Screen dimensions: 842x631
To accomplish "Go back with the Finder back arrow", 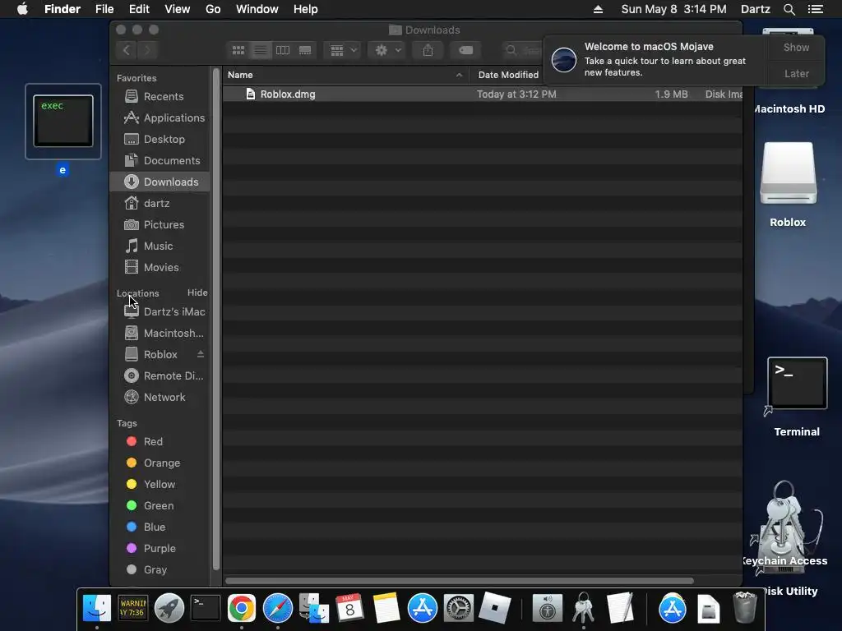I will coord(127,50).
